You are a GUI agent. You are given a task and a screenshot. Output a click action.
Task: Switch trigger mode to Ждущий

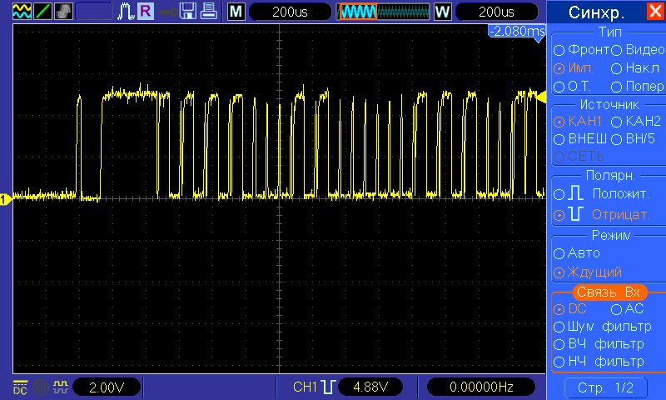click(588, 272)
